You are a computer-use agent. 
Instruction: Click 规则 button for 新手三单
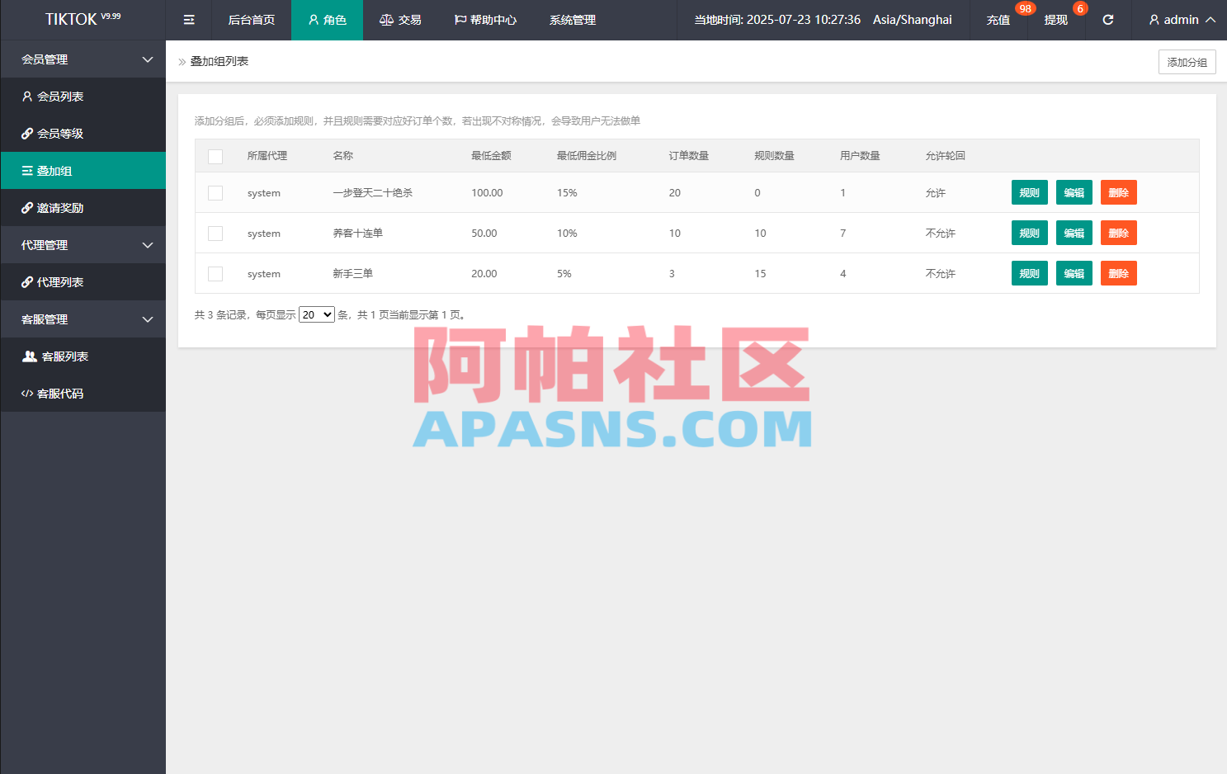1029,273
